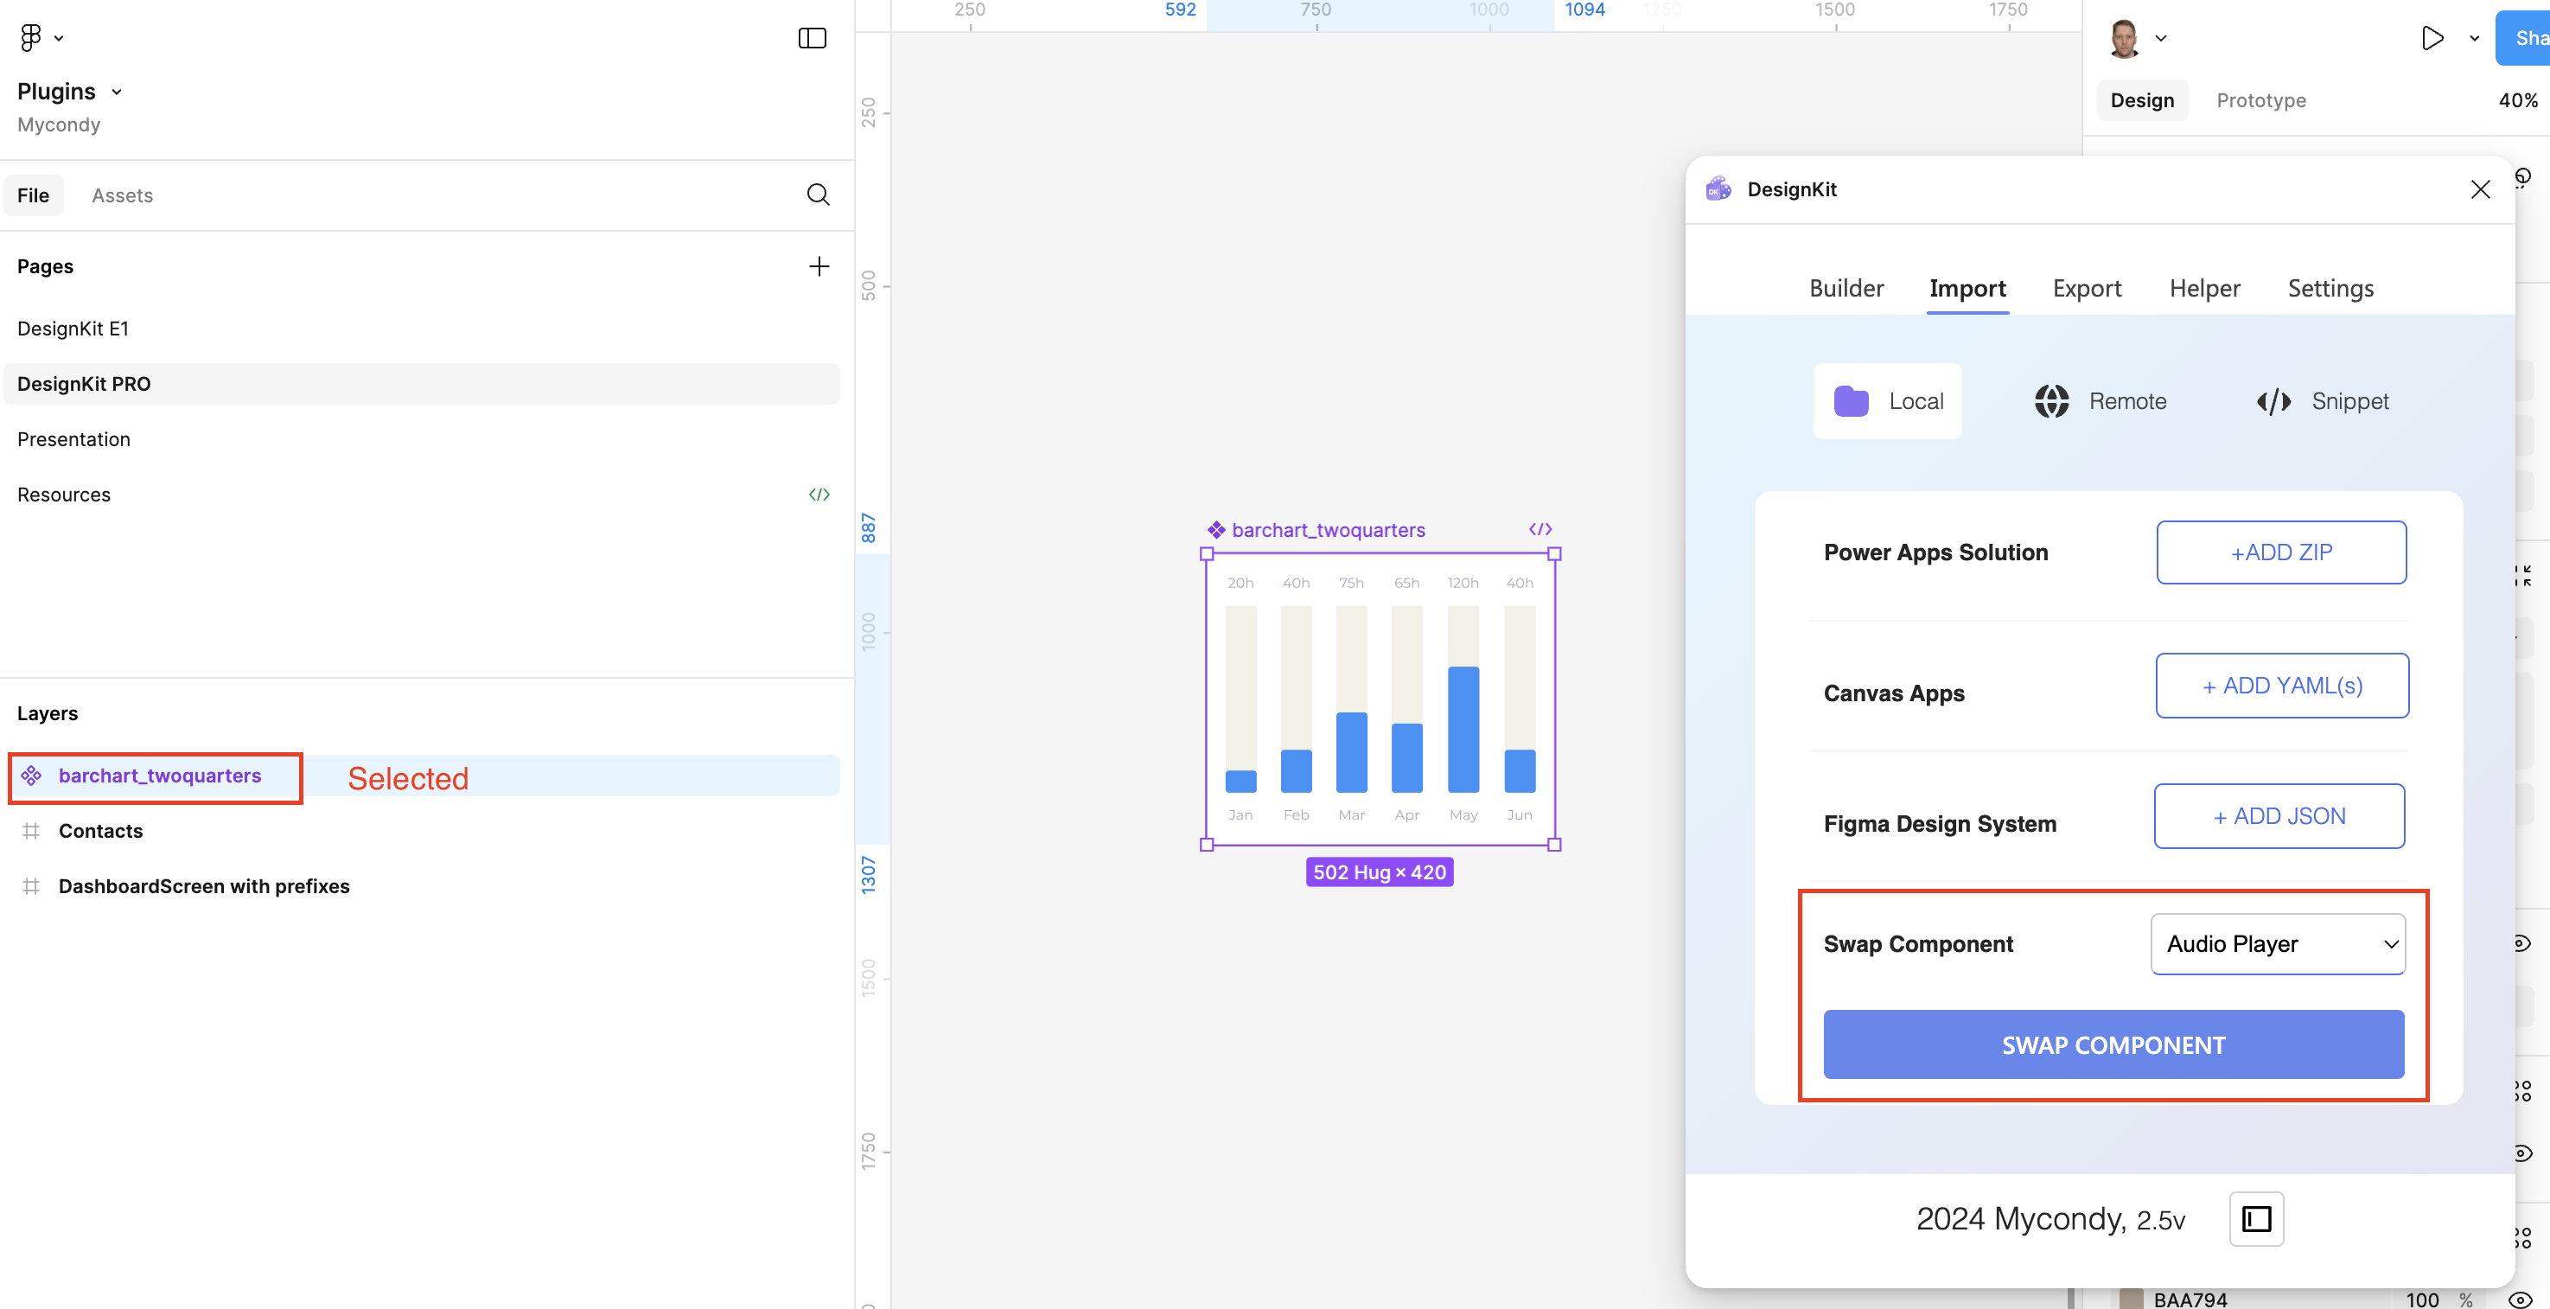Screen dimensions: 2550x1309
Task: Select the Contacts layer
Action: pyautogui.click(x=100, y=831)
